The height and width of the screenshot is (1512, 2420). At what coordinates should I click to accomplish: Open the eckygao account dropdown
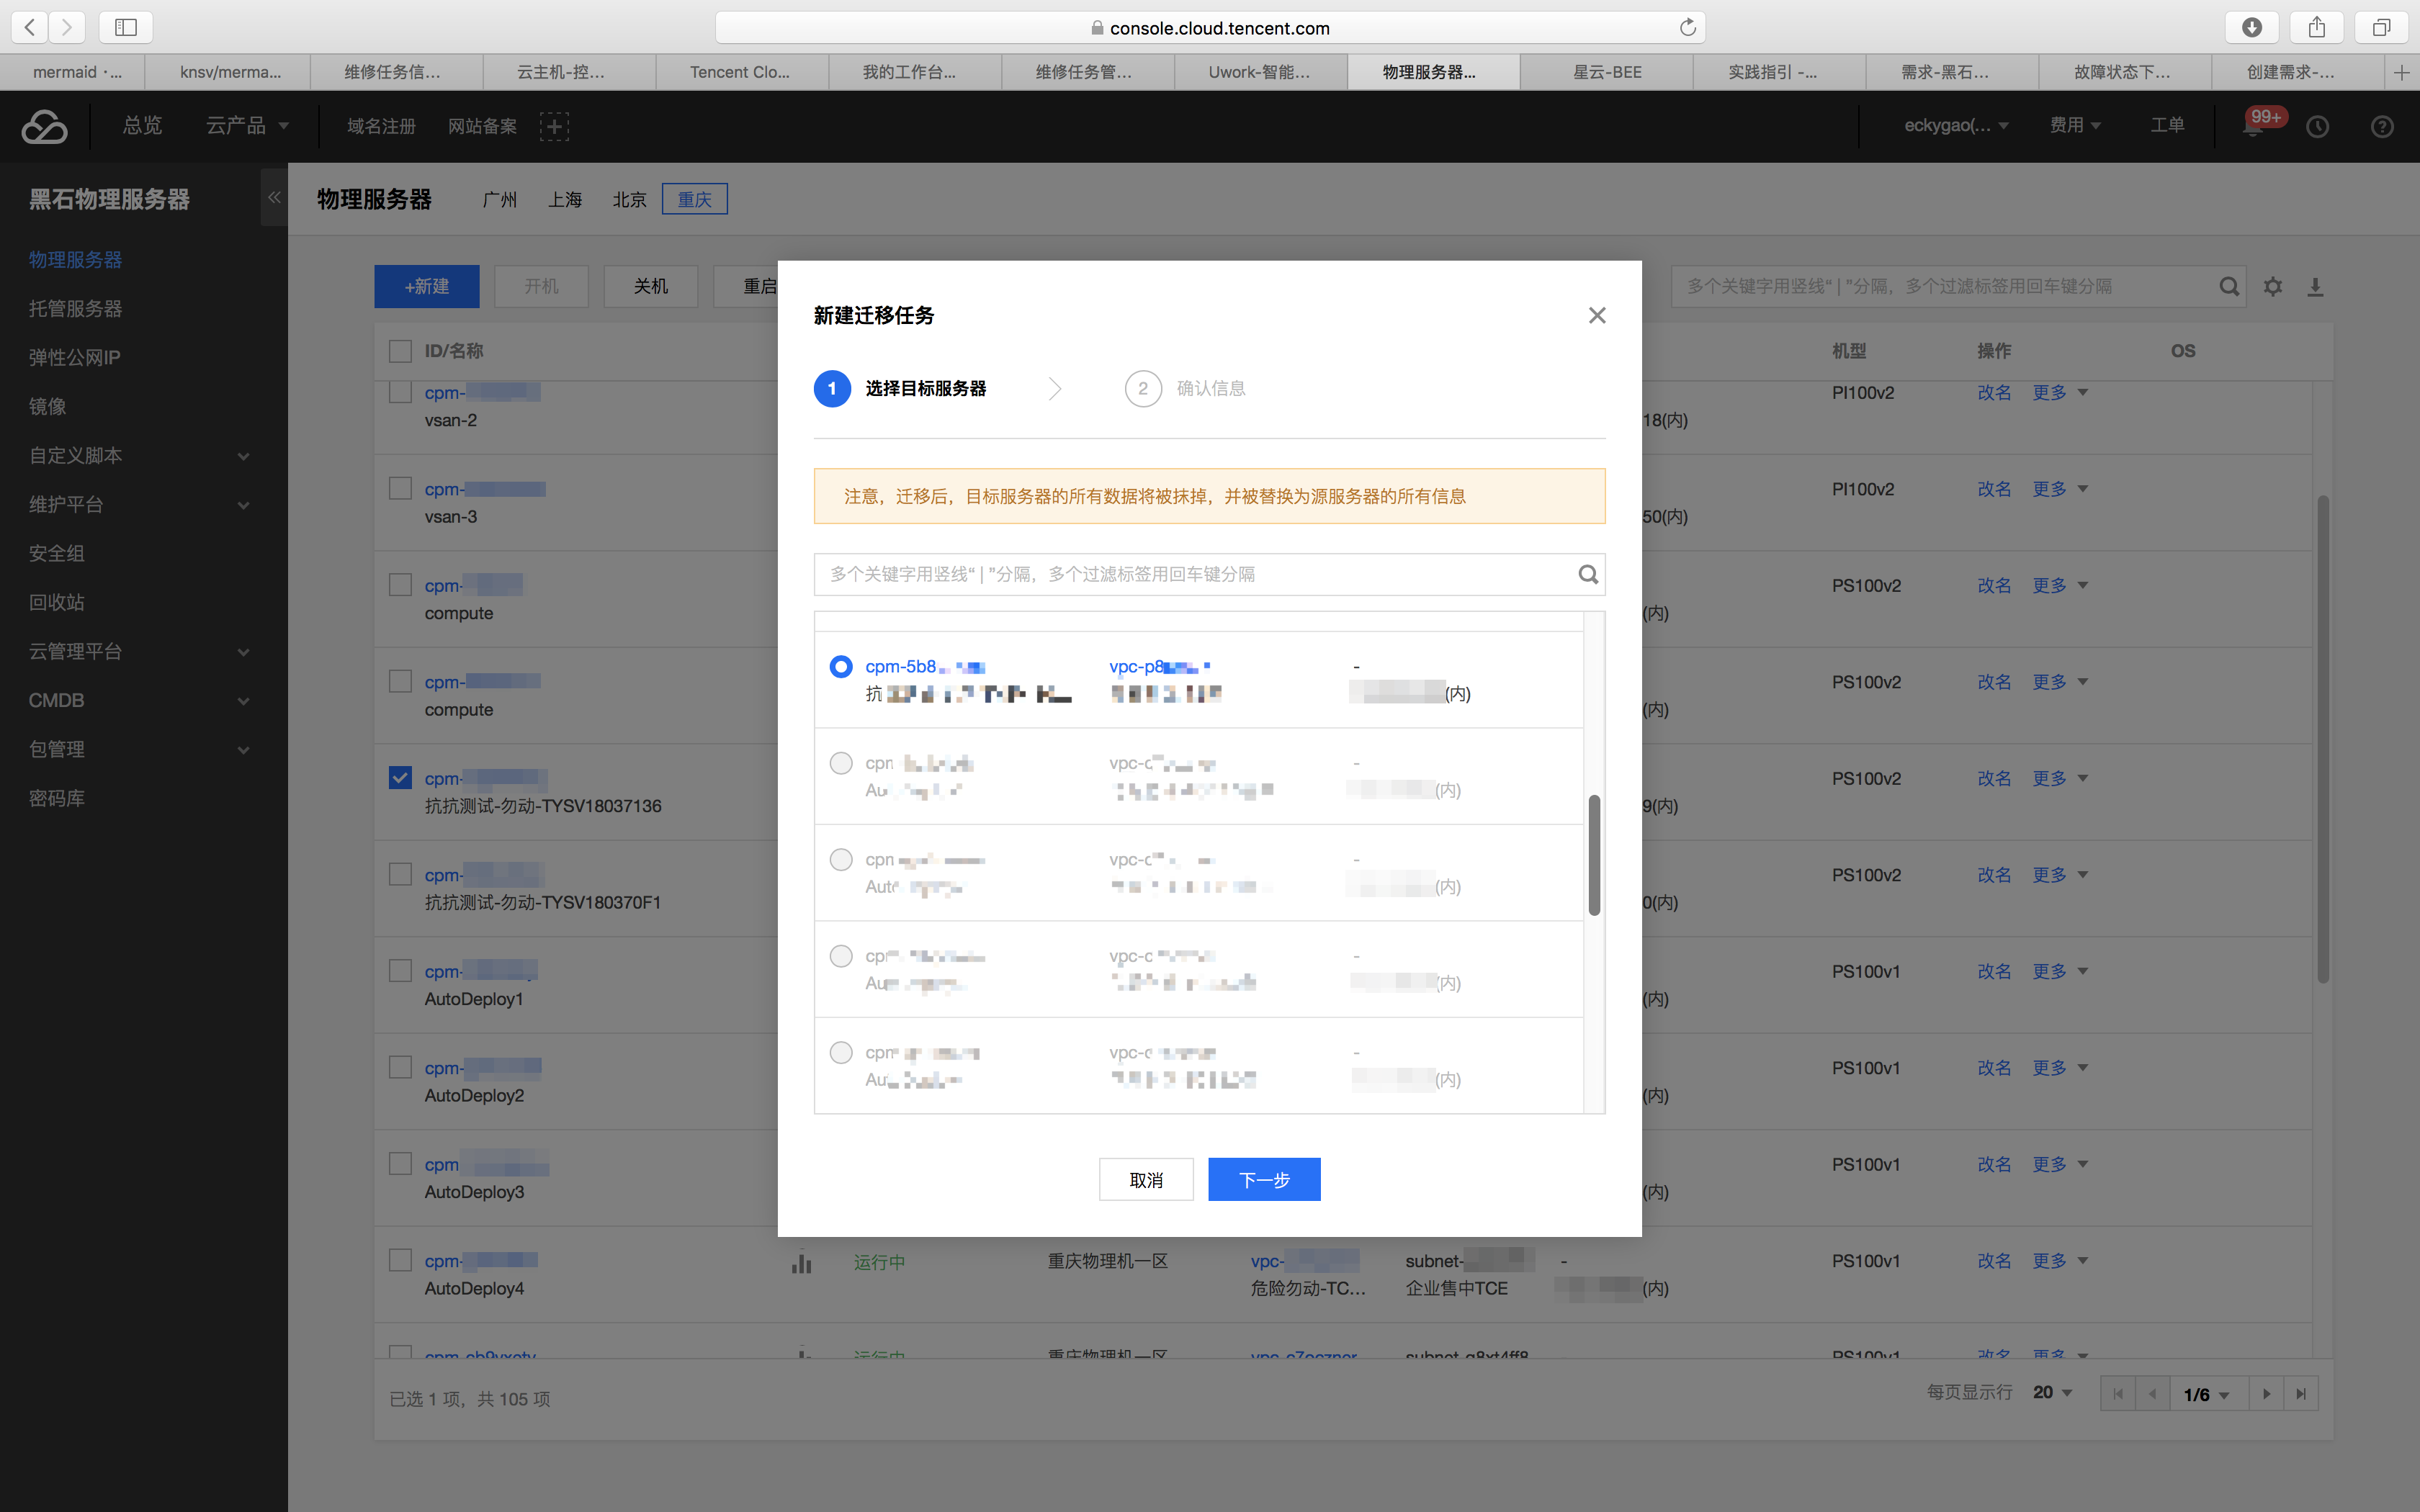(x=1956, y=126)
